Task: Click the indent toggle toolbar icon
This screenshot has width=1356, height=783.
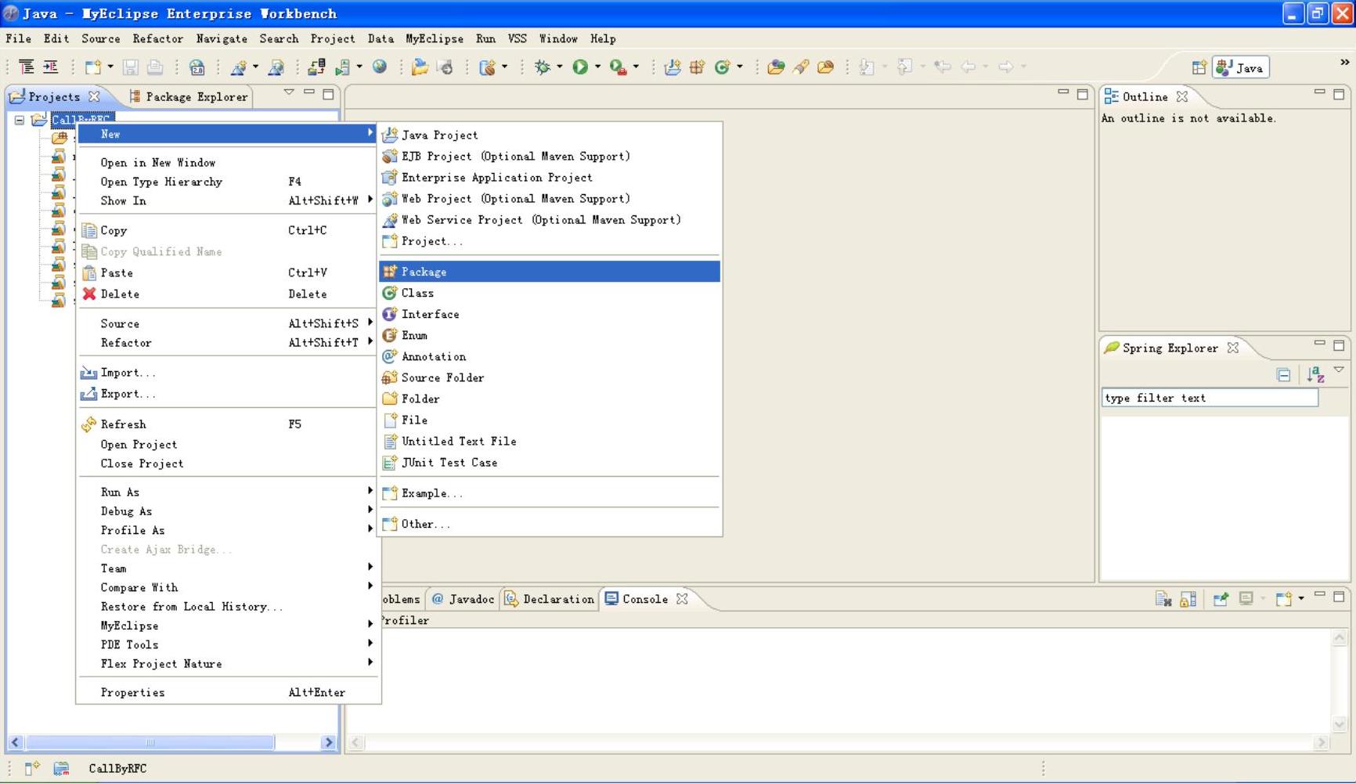Action: (x=50, y=67)
